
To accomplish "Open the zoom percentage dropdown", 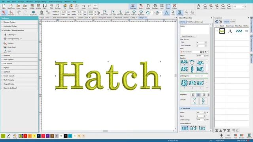I will coord(243,7).
